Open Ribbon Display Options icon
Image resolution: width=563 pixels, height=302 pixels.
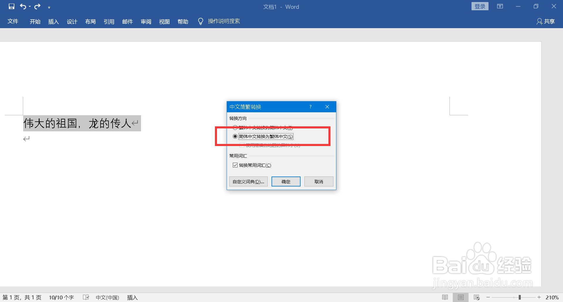point(500,6)
